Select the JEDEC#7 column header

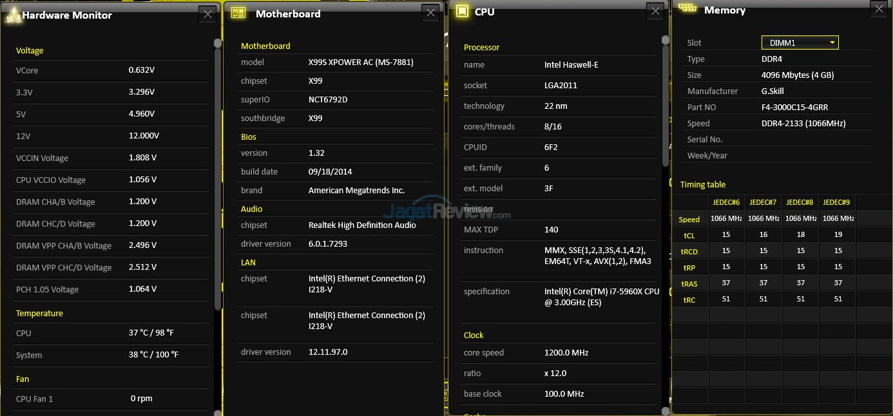pyautogui.click(x=763, y=202)
